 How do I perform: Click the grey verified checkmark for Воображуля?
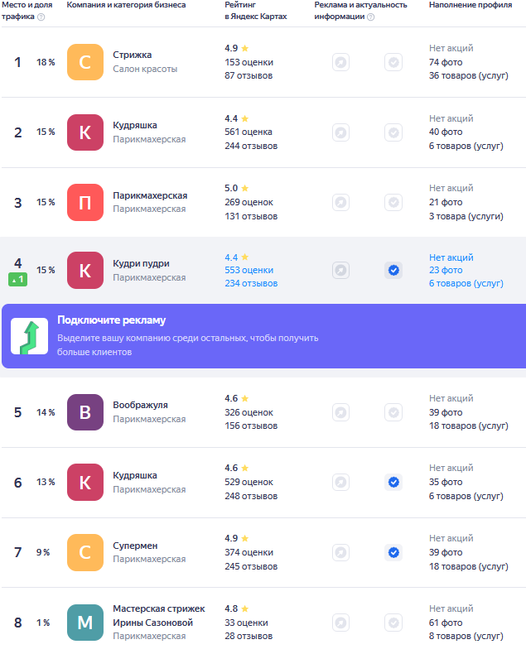(x=393, y=412)
